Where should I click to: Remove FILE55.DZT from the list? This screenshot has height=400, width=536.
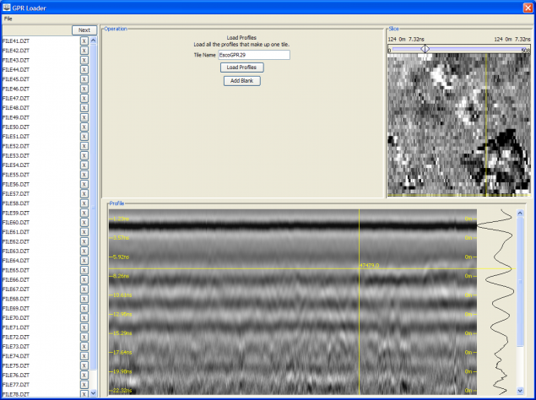[84, 176]
